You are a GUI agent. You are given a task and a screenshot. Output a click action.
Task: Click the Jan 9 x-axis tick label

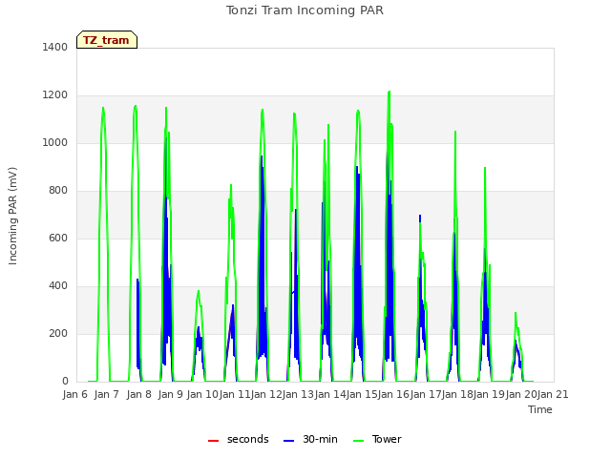click(x=171, y=394)
